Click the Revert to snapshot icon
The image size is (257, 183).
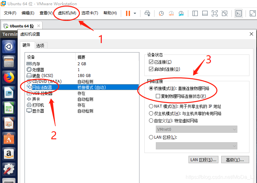pyautogui.click(x=171, y=13)
